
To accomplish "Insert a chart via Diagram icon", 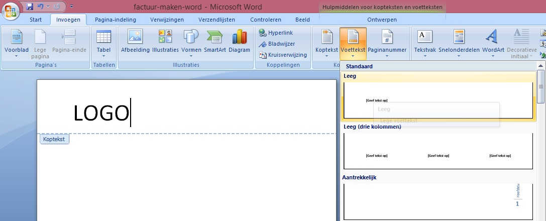I will (239, 41).
